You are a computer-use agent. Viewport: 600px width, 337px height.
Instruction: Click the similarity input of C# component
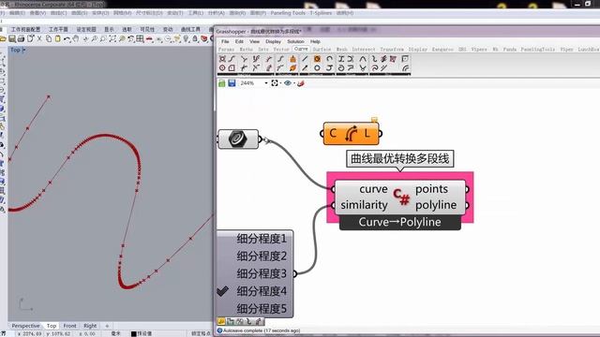pyautogui.click(x=364, y=205)
